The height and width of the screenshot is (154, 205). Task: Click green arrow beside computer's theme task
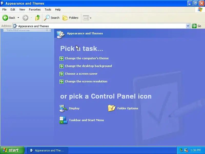pos(61,59)
